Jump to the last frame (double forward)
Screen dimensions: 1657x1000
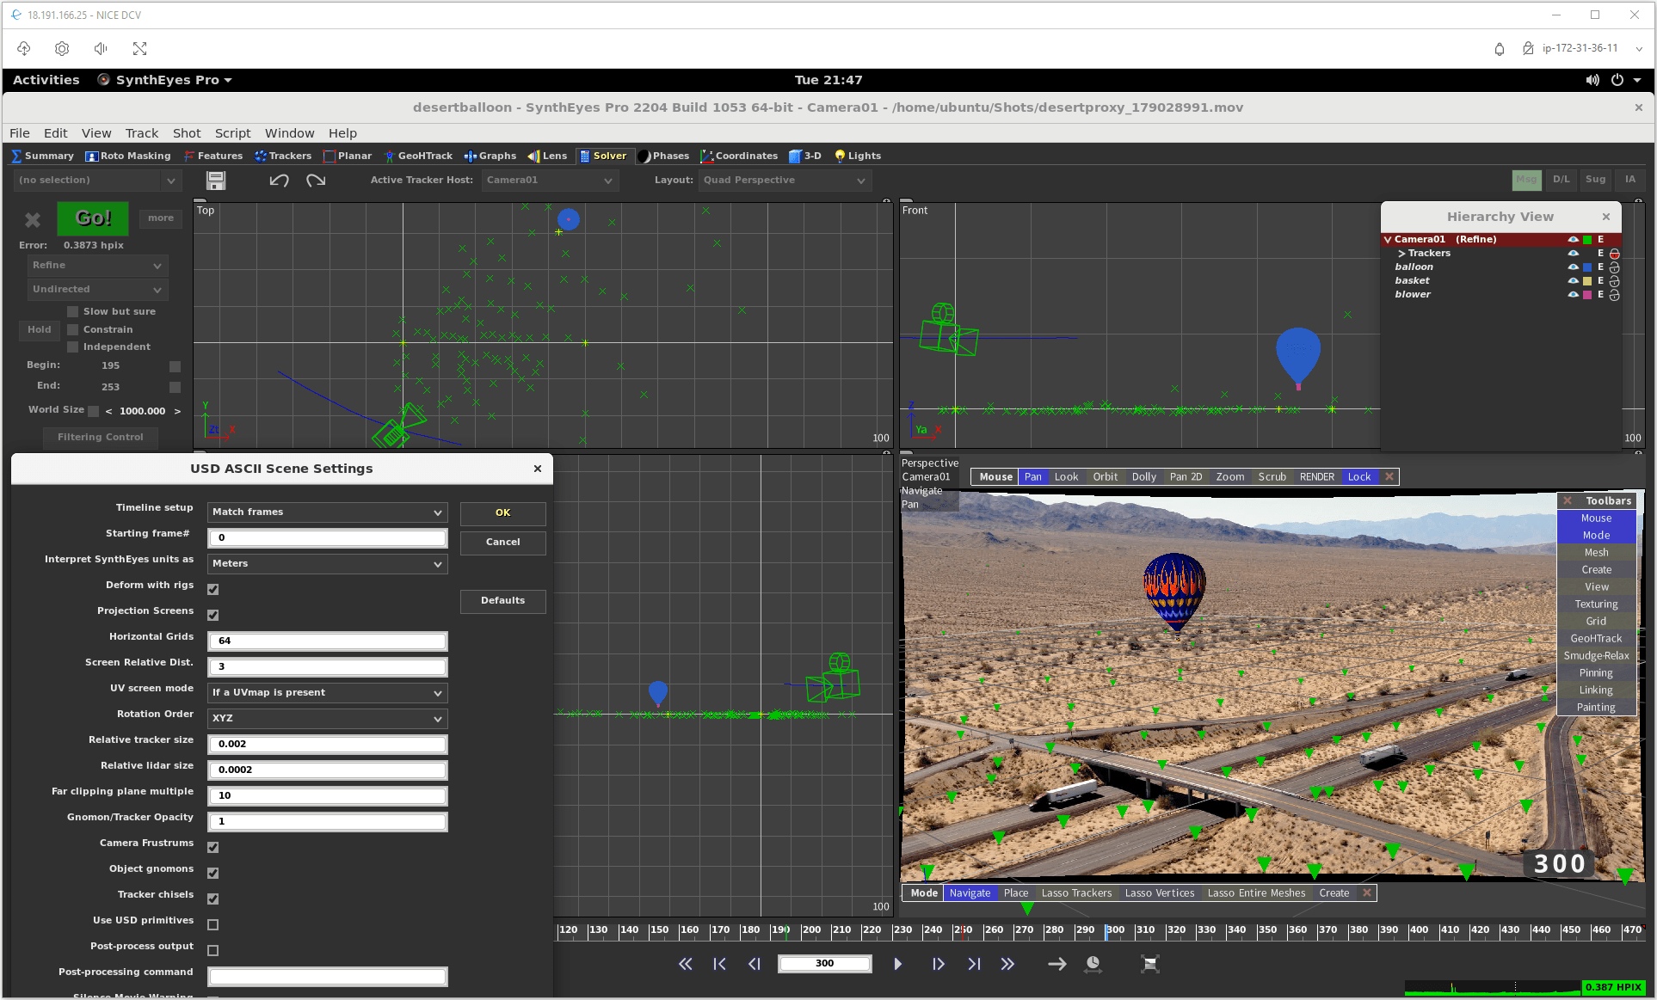point(1007,964)
